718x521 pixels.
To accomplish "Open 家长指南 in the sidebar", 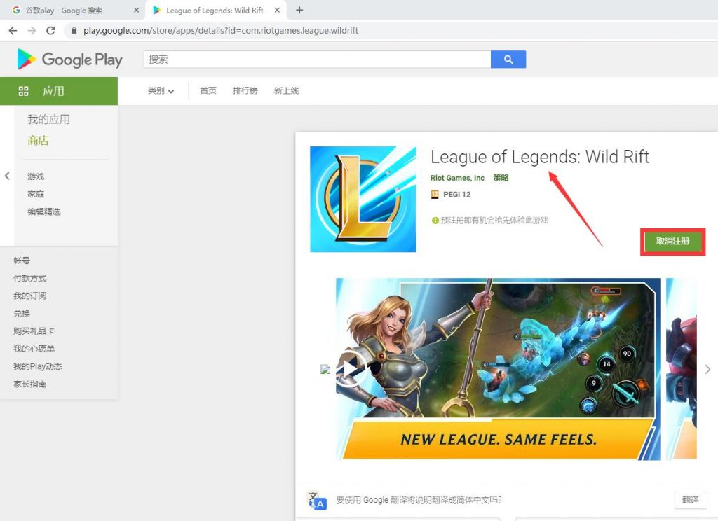I will [29, 384].
